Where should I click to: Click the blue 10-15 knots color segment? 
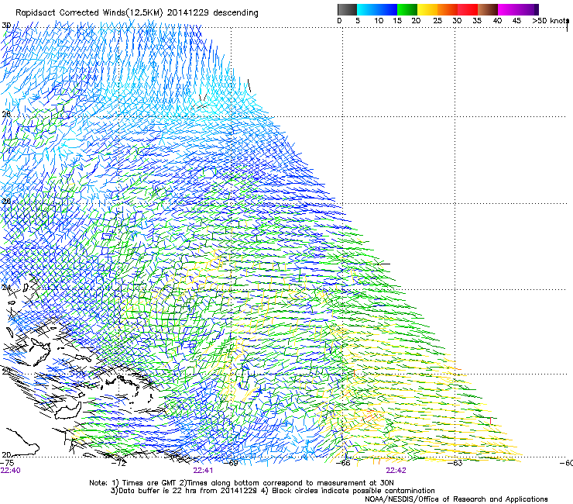tap(387, 9)
